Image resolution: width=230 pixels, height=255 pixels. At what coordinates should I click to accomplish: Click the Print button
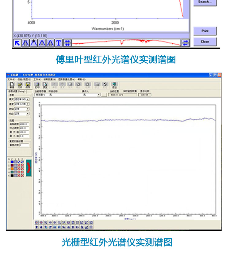point(205,31)
